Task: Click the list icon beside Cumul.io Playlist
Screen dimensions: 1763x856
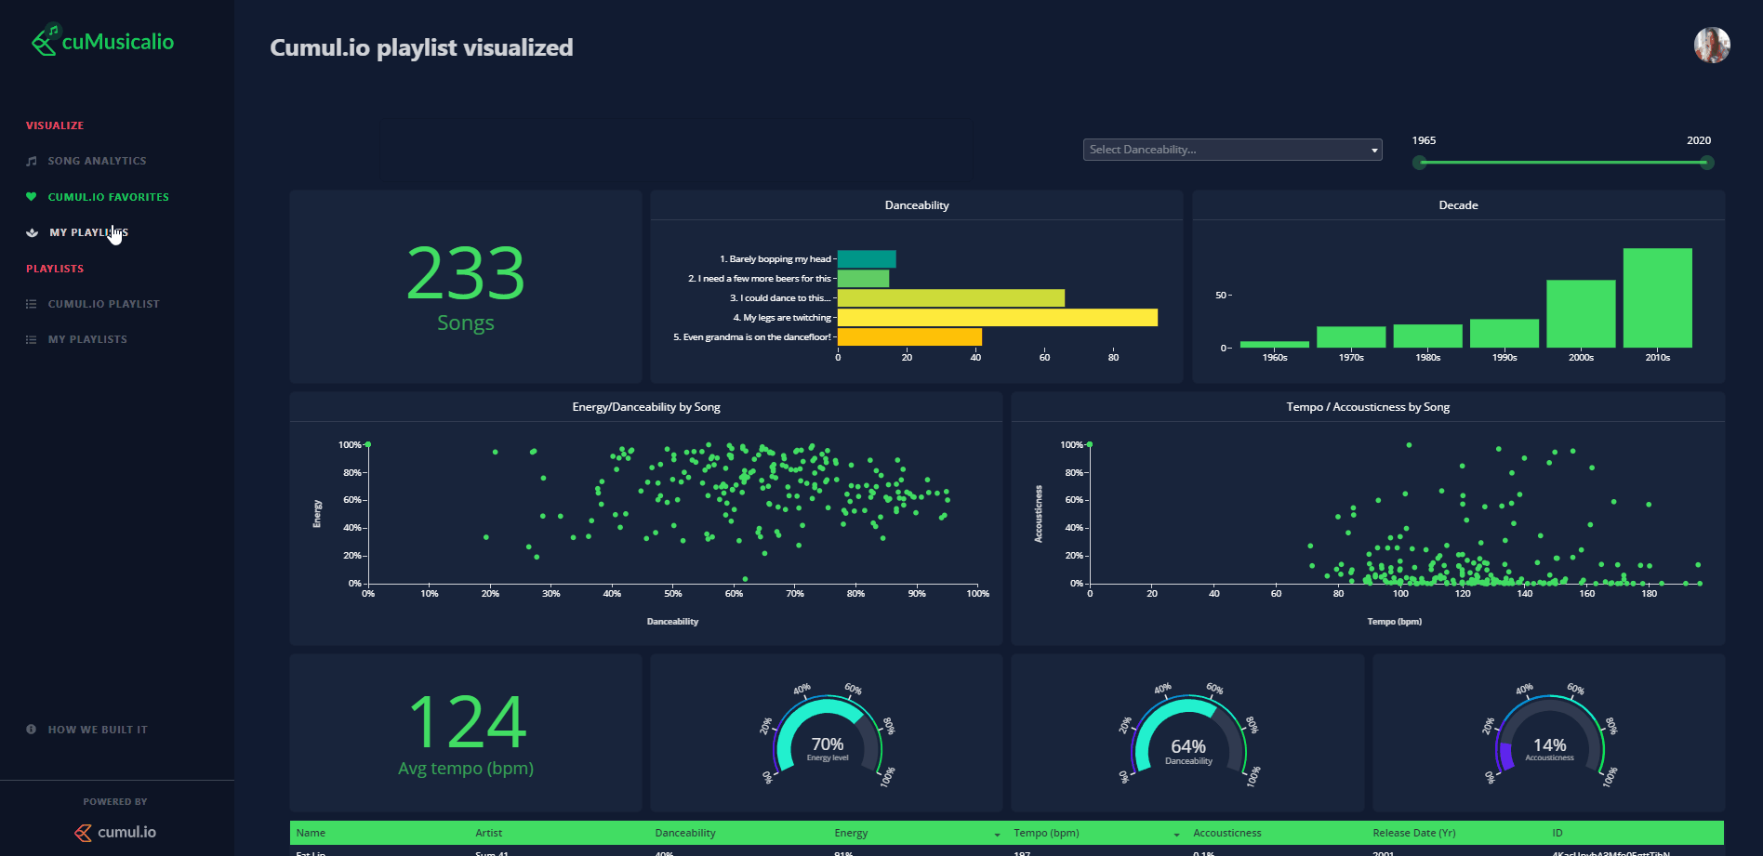Action: tap(32, 304)
